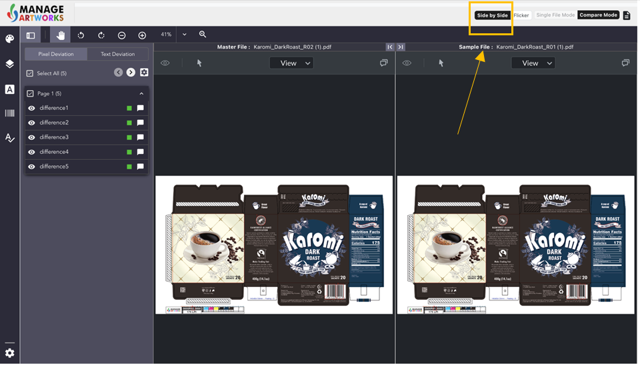Click green status swatch of difference4
The image size is (640, 365).
129,153
